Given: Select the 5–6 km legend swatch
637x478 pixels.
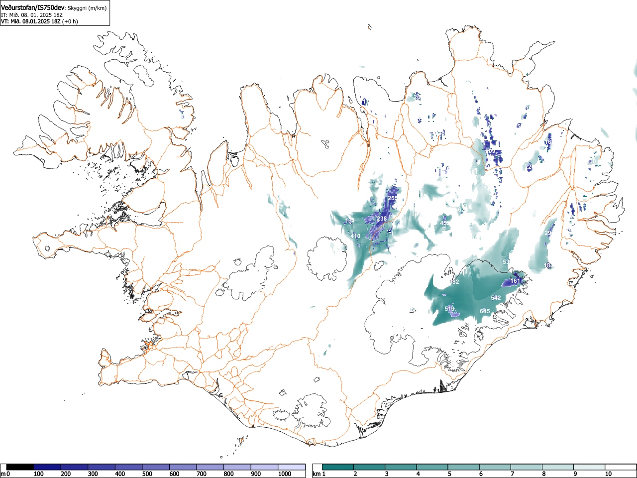Looking at the screenshot, I should click(463, 467).
